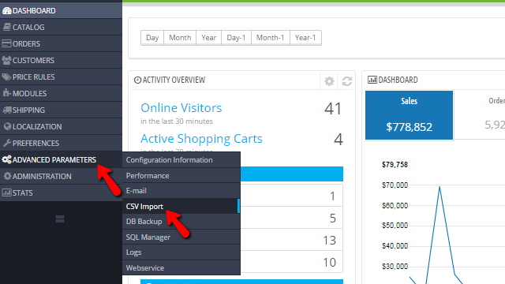505x284 pixels.
Task: Select Performance from submenu
Action: (x=181, y=175)
